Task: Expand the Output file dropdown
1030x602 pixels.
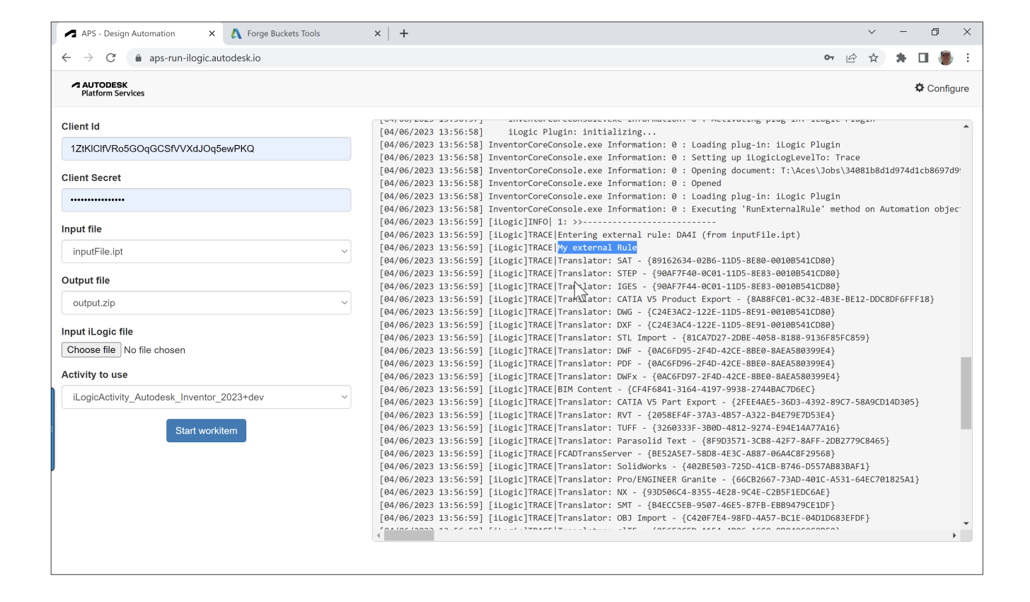Action: pyautogui.click(x=206, y=303)
